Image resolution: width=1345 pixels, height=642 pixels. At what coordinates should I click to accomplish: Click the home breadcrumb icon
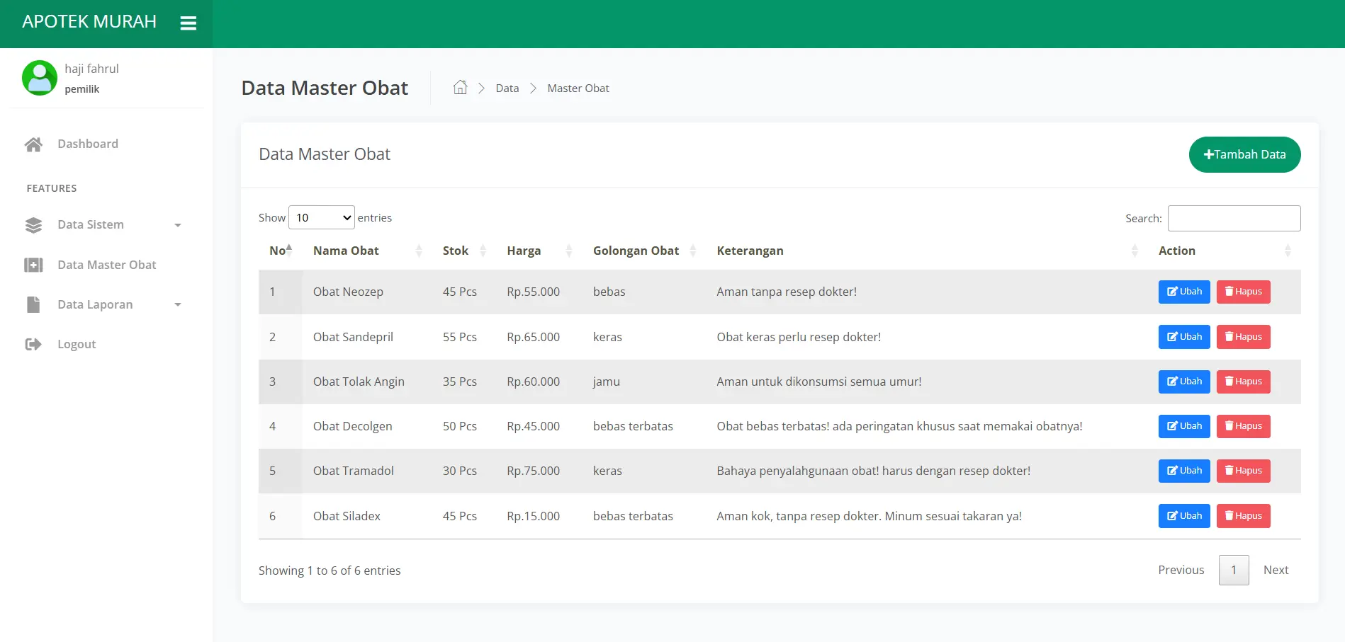460,86
